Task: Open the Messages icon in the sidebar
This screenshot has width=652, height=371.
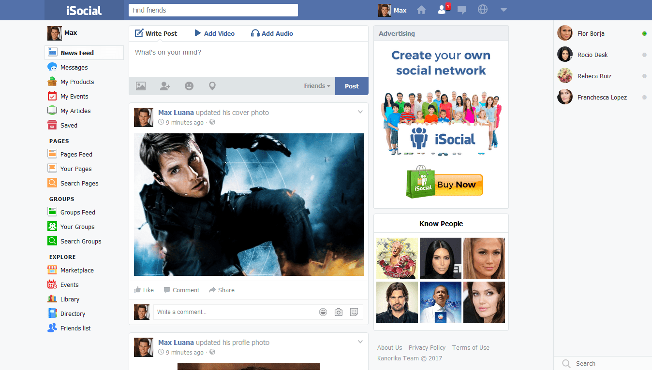Action: point(52,67)
